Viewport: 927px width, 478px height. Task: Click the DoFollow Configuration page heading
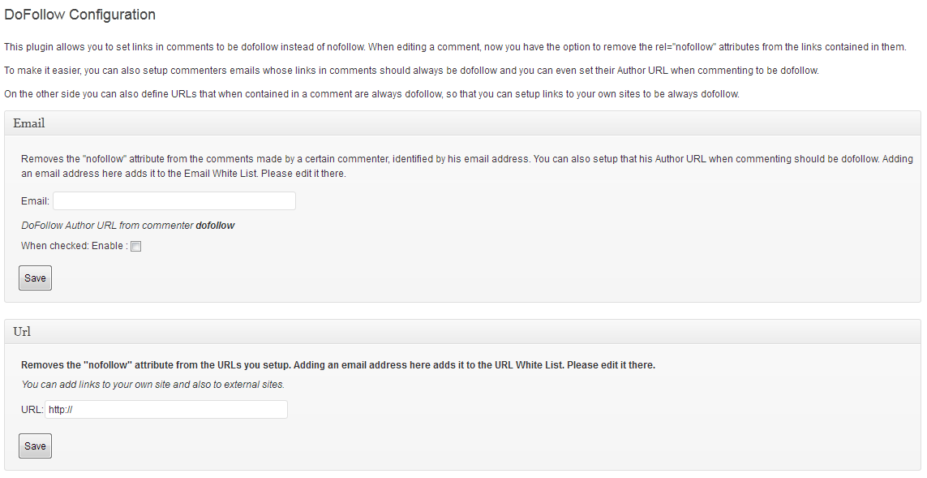tap(80, 15)
